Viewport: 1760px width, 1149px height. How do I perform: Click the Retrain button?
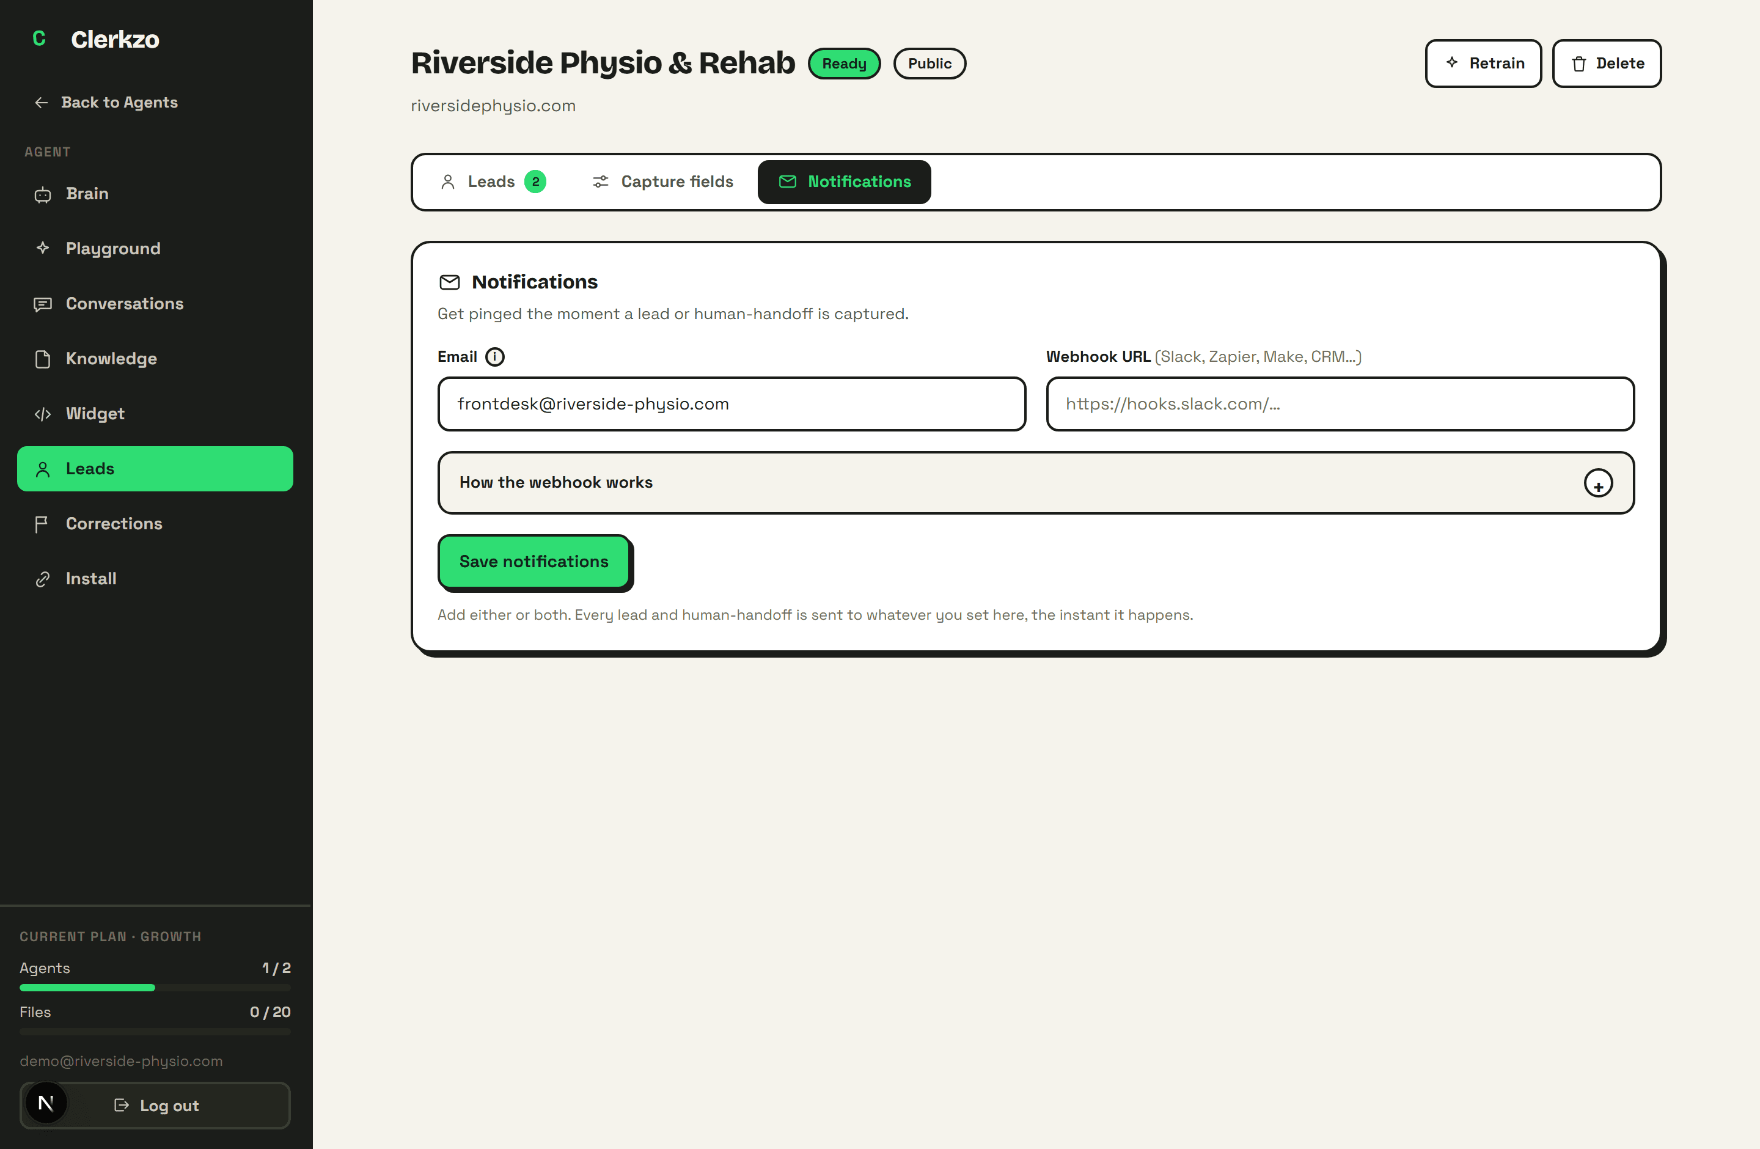(x=1483, y=64)
